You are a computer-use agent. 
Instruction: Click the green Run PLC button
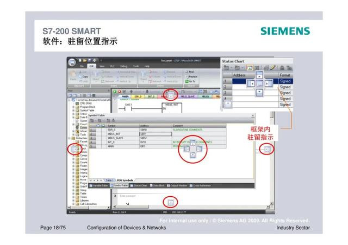pyautogui.click(x=115, y=92)
